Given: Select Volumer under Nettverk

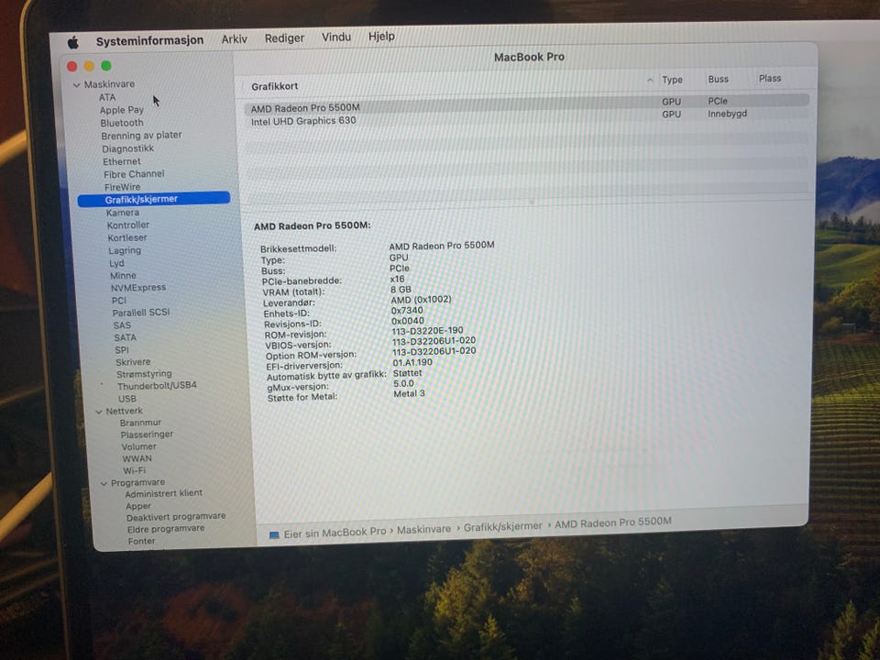Looking at the screenshot, I should point(139,446).
